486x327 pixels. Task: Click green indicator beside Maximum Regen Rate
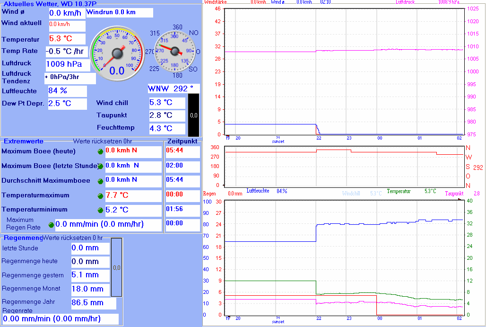pos(52,225)
